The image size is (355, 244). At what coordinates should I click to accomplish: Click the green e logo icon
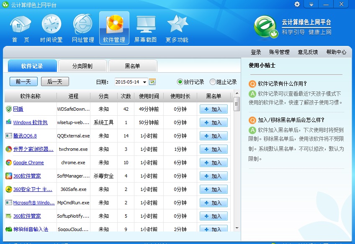(x=265, y=27)
